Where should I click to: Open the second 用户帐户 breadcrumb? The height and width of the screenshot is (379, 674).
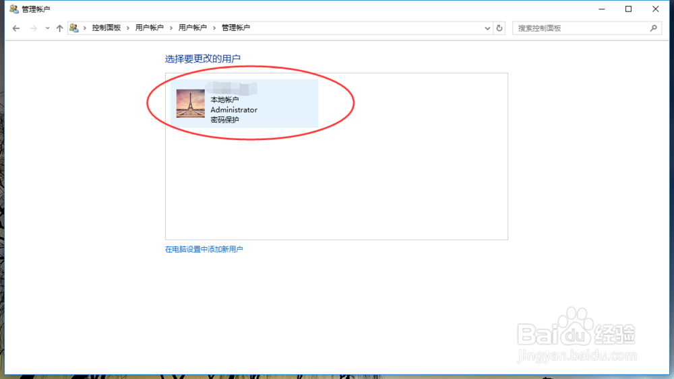[x=192, y=28]
